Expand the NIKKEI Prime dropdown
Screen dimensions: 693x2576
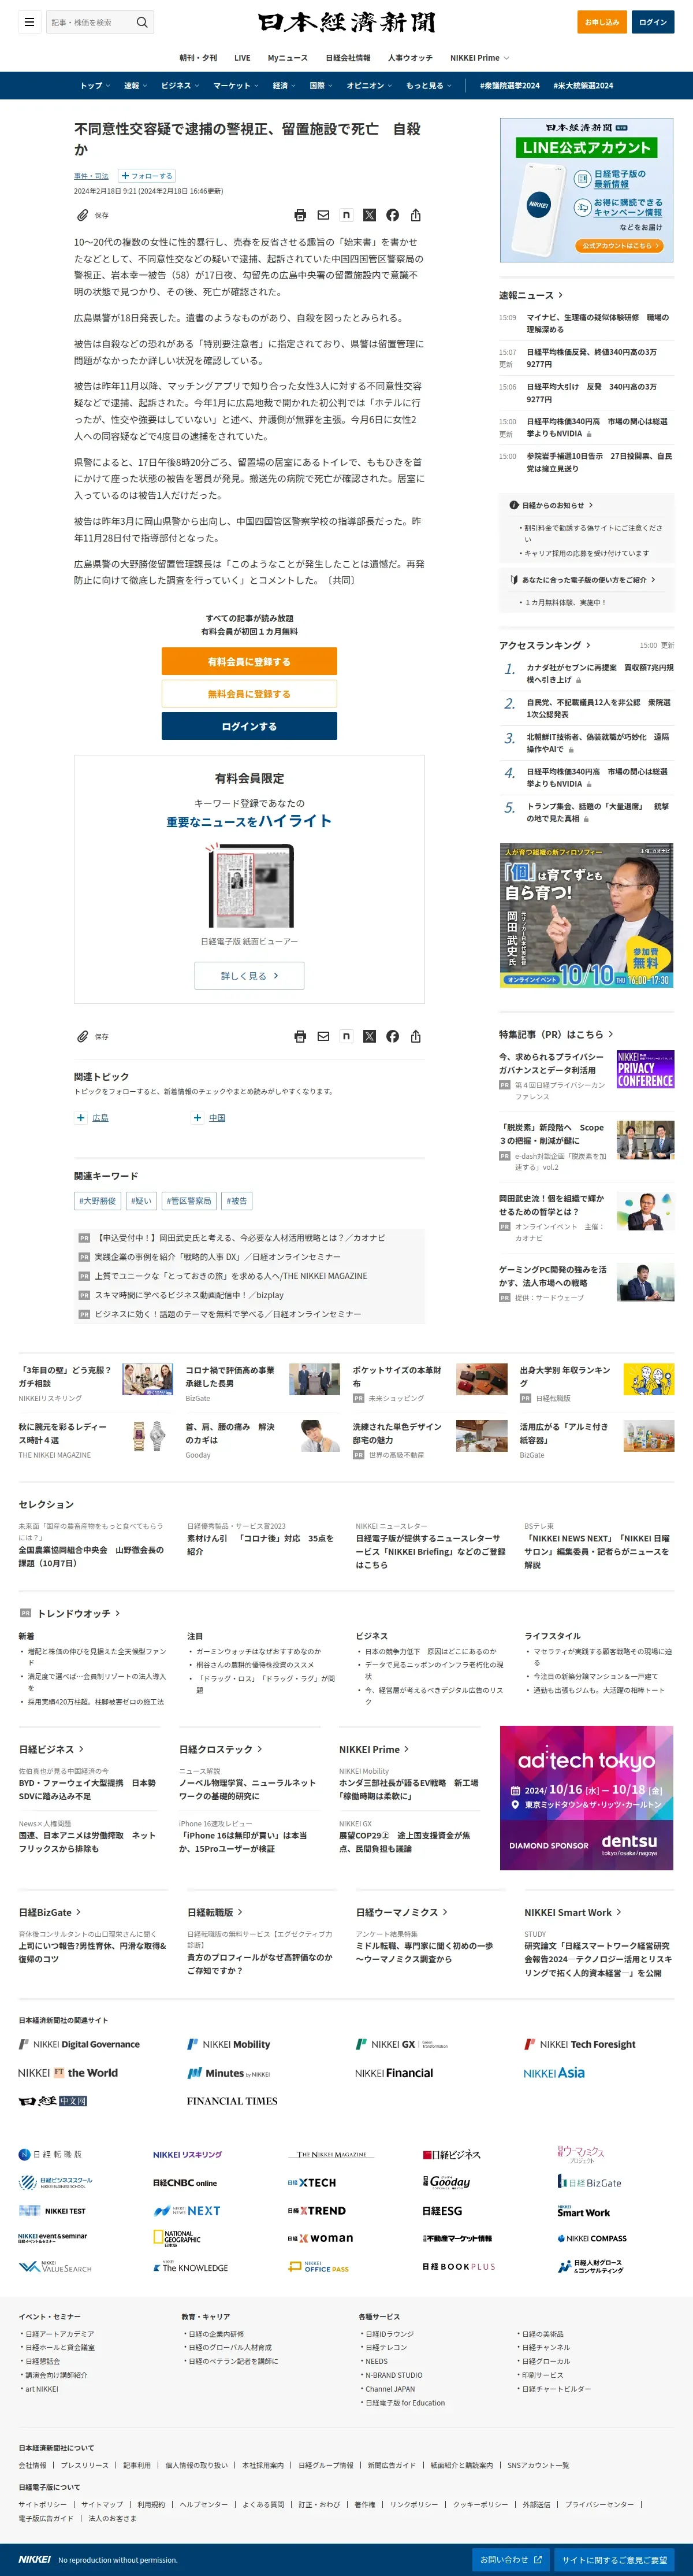coord(479,58)
